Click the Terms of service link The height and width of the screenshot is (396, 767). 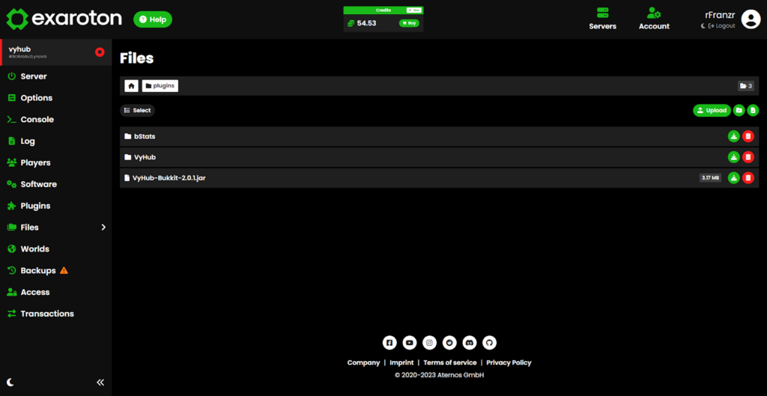[450, 363]
